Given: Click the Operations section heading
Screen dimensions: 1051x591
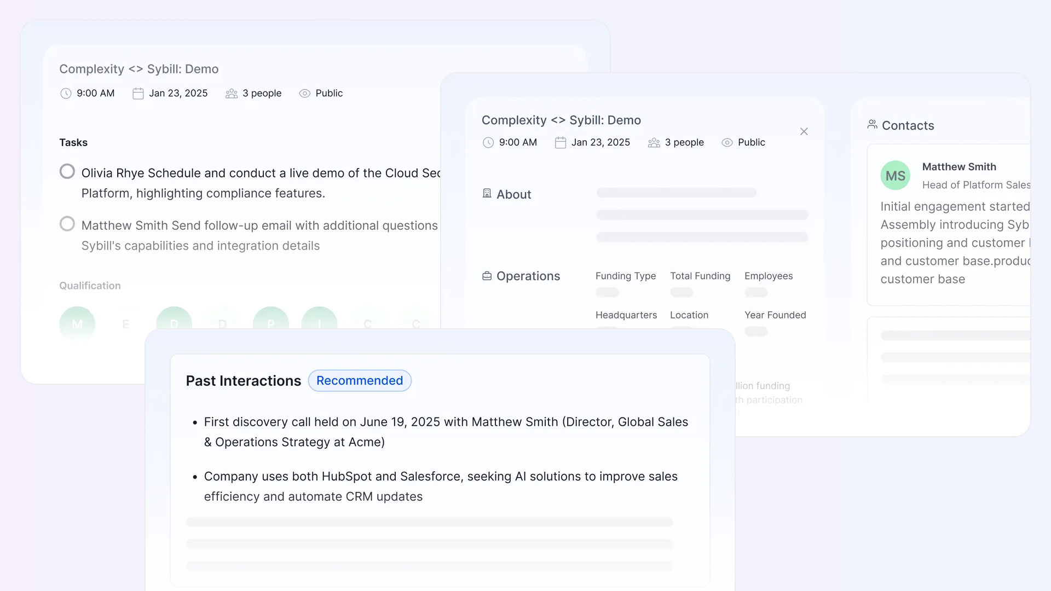Looking at the screenshot, I should coord(528,276).
